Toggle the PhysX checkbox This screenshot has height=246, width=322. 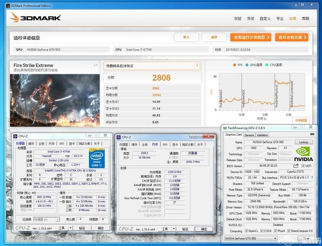tap(275, 231)
